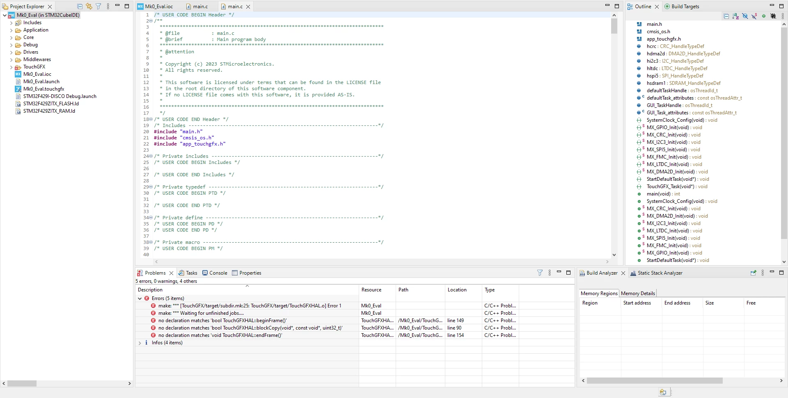Image resolution: width=788 pixels, height=398 pixels.
Task: Collapse all in Project Explorer toolbar
Action: (80, 7)
